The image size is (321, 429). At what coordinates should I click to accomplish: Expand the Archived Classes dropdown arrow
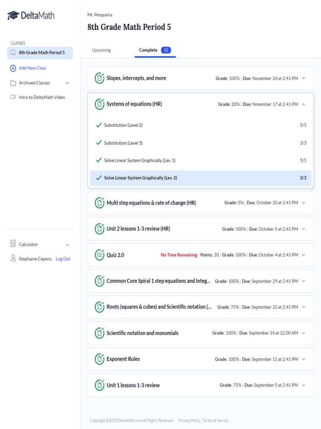pos(68,83)
